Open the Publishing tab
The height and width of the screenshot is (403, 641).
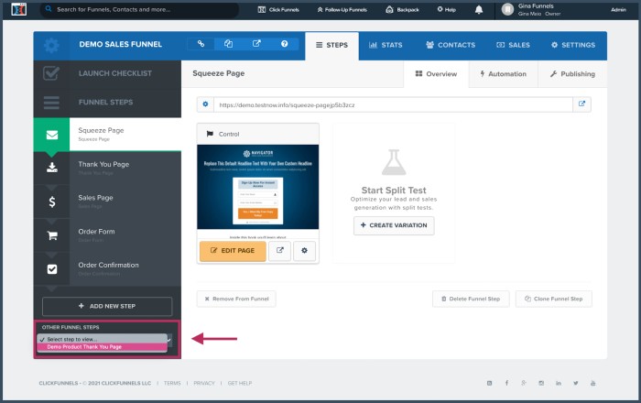click(572, 74)
